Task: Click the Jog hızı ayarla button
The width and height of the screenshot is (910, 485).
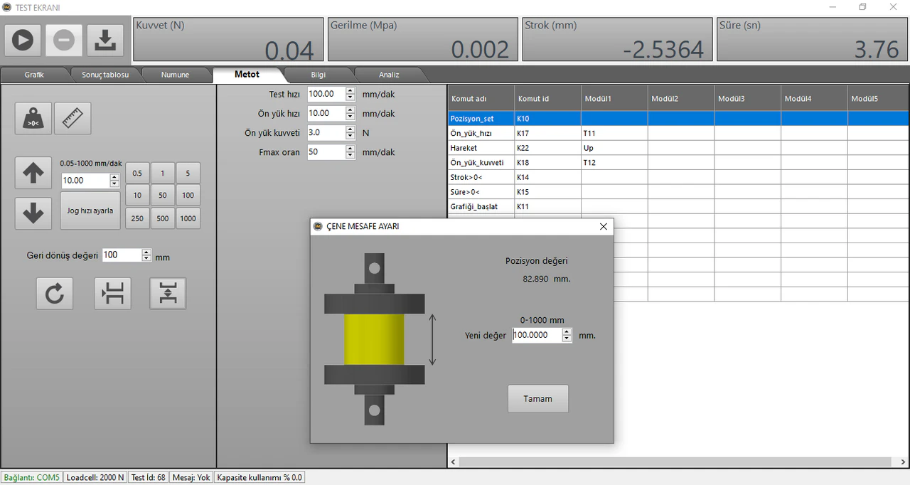Action: point(90,210)
